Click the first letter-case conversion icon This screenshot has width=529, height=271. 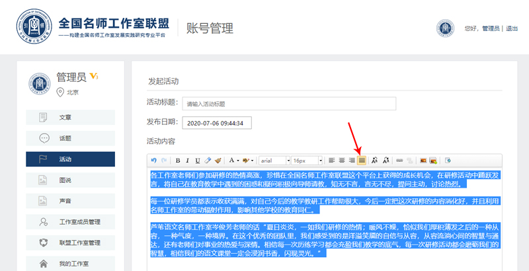pyautogui.click(x=374, y=161)
